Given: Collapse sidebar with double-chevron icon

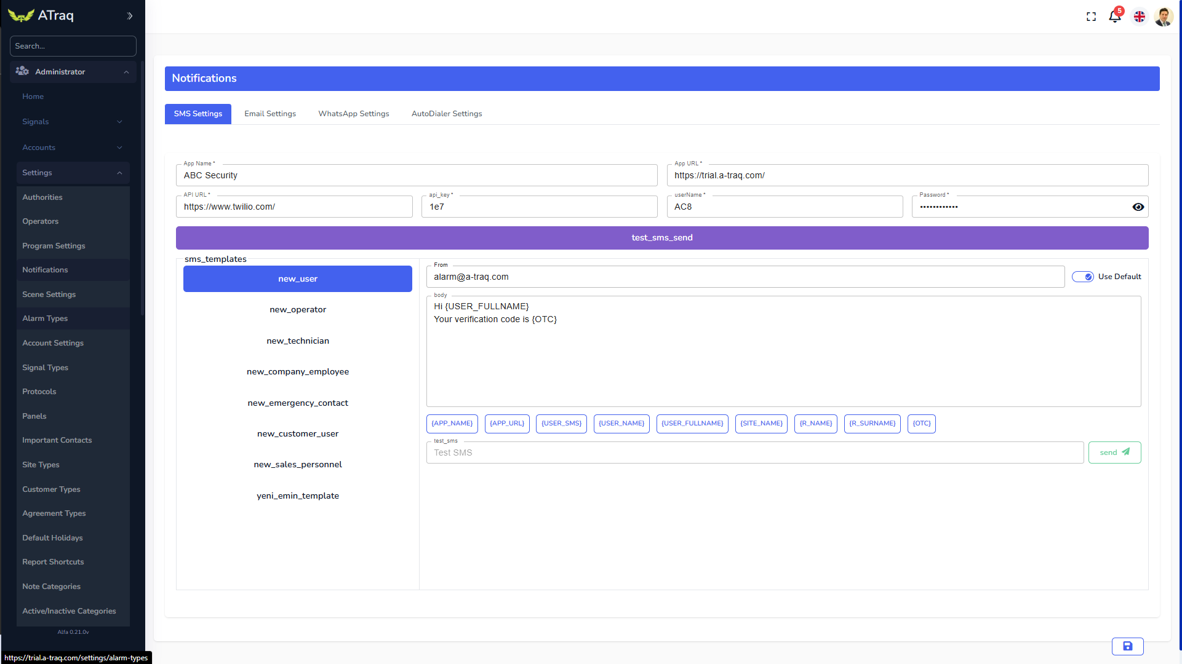Looking at the screenshot, I should click(x=130, y=16).
